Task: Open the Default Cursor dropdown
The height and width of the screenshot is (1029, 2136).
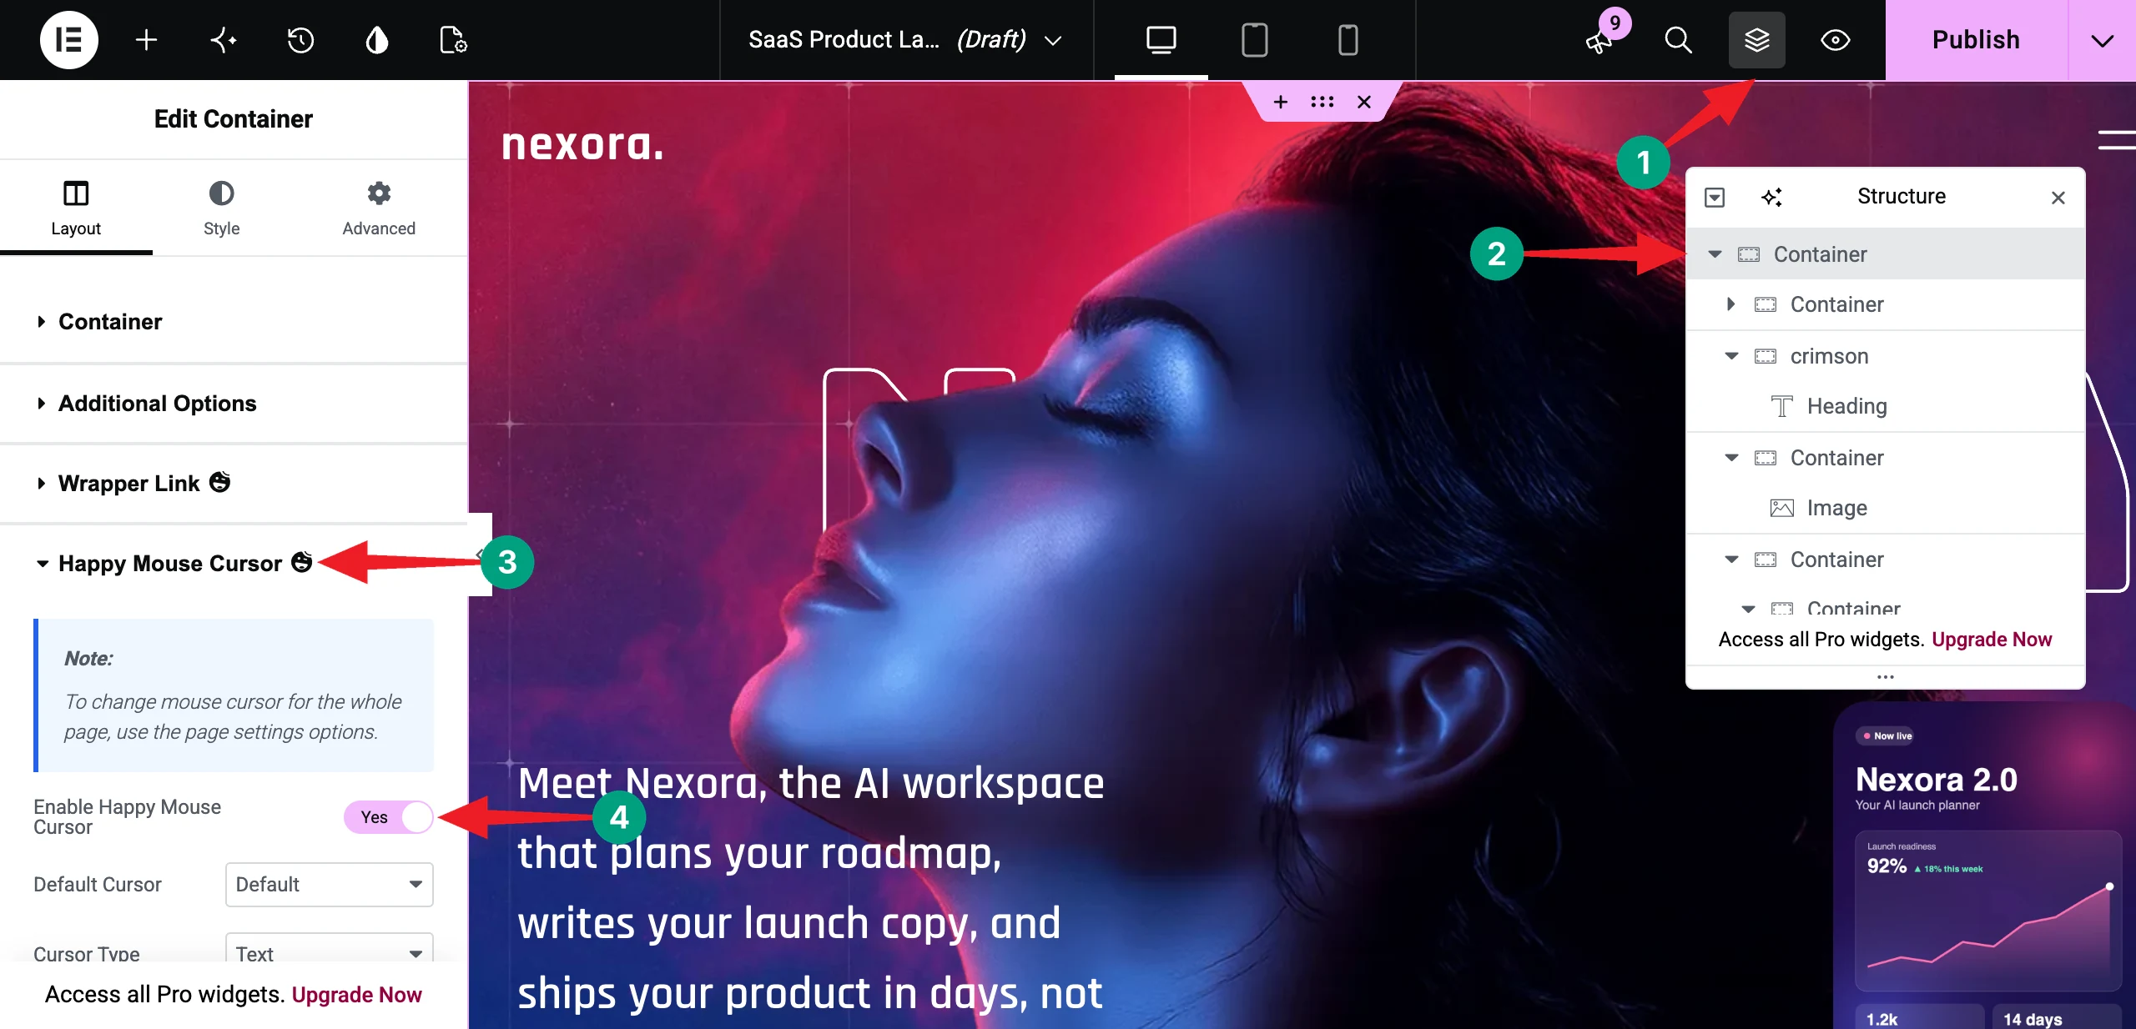Action: [329, 884]
